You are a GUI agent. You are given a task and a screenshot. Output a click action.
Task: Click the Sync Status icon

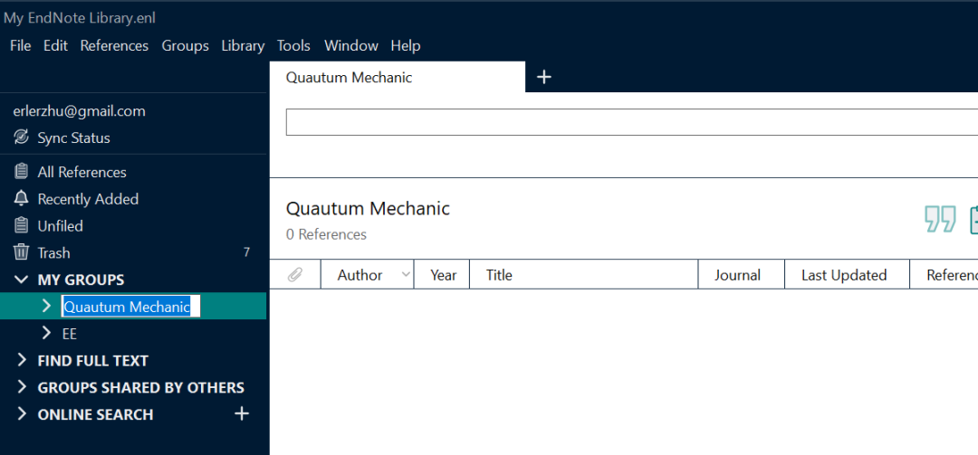click(21, 137)
